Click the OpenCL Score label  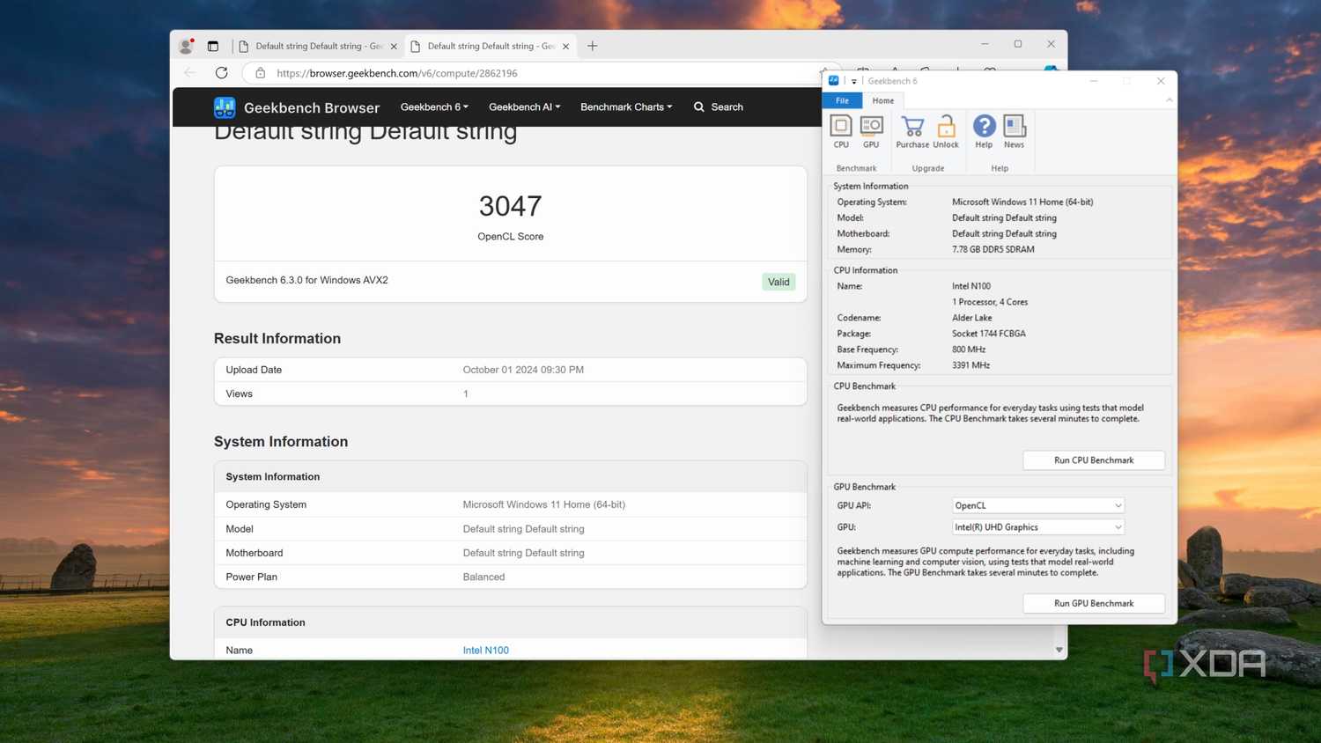point(510,237)
